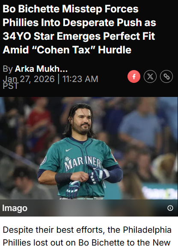Screen dimensions: 178x249
Task: Copy the article link with chain icon
Action: click(x=166, y=76)
